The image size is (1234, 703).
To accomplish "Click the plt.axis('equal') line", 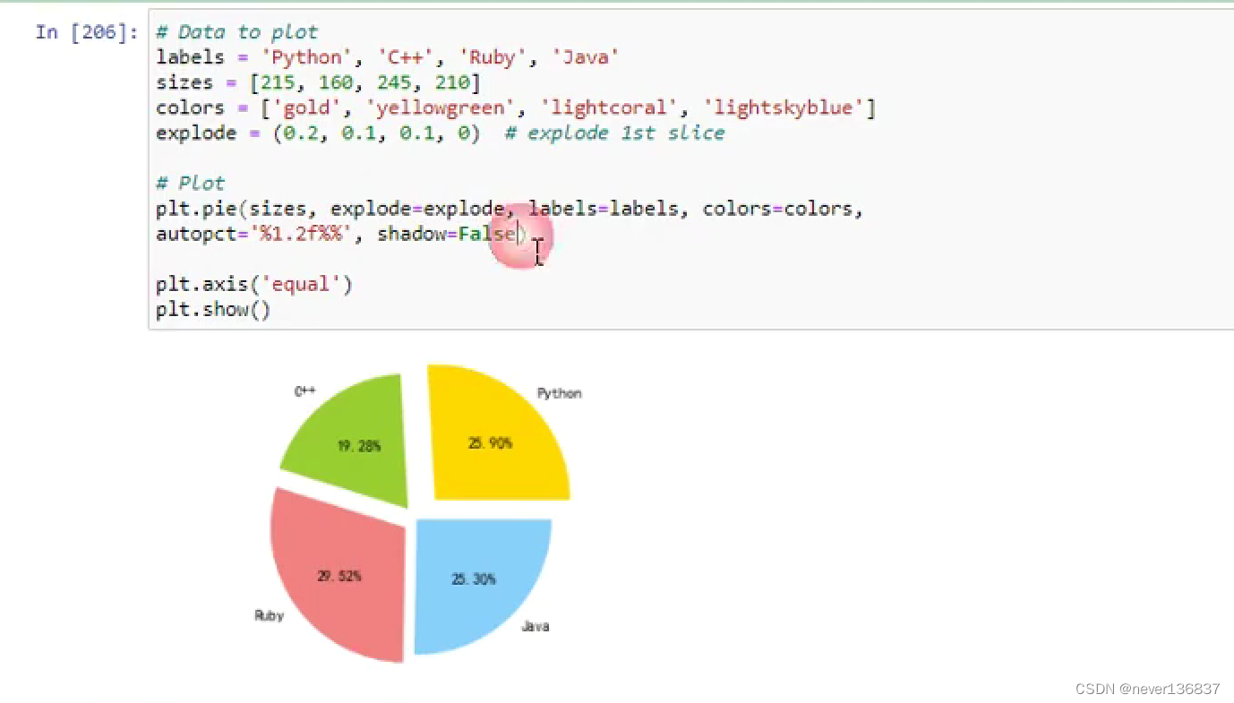I will coord(254,285).
